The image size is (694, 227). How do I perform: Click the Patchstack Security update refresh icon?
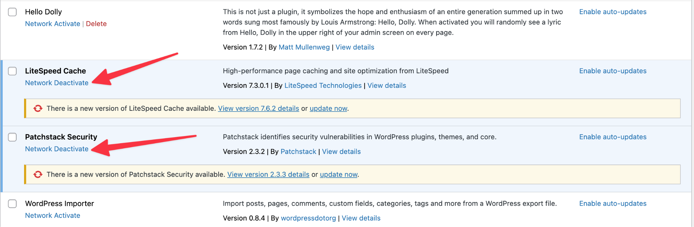[38, 174]
